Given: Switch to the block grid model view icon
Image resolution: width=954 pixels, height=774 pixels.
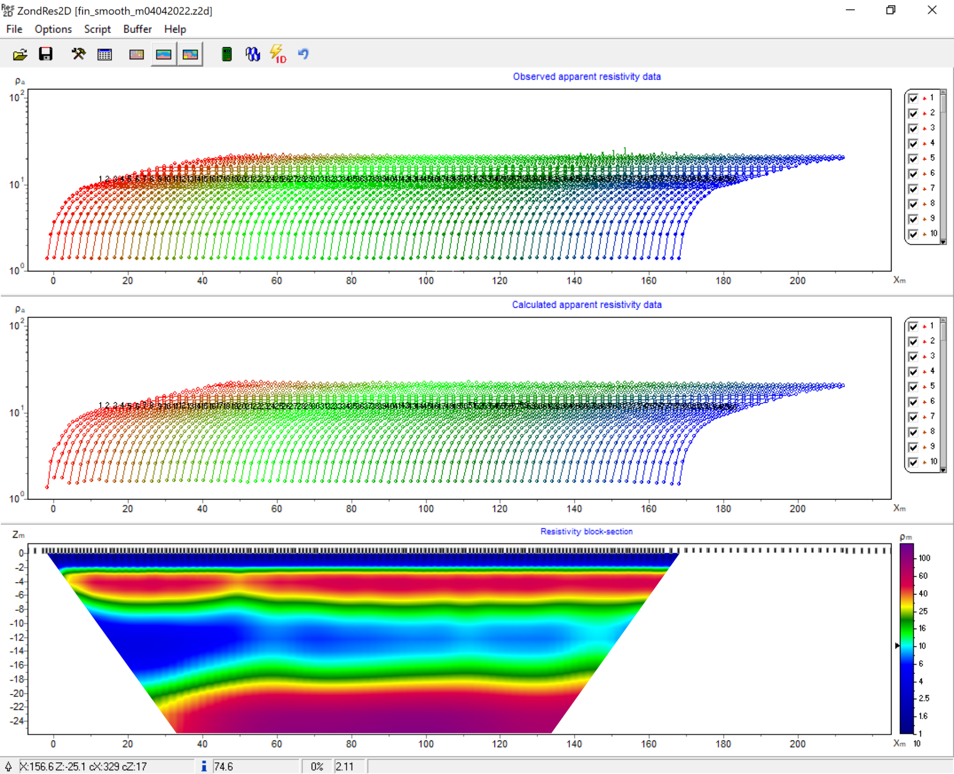Looking at the screenshot, I should 137,54.
